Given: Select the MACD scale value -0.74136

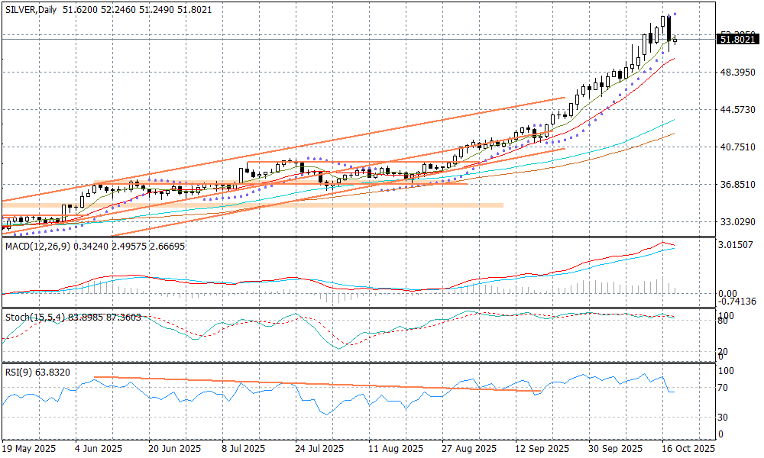Looking at the screenshot, I should pyautogui.click(x=737, y=302).
